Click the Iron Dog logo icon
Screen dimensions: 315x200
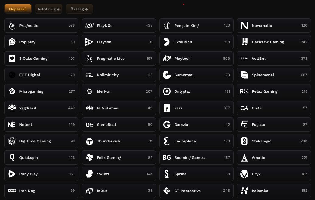click(12, 191)
